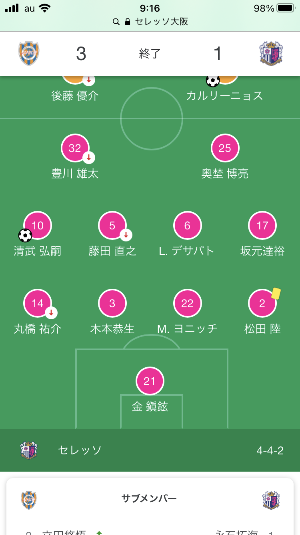This screenshot has width=300, height=535.
Task: Tap the search magnifier in address bar
Action: click(116, 22)
